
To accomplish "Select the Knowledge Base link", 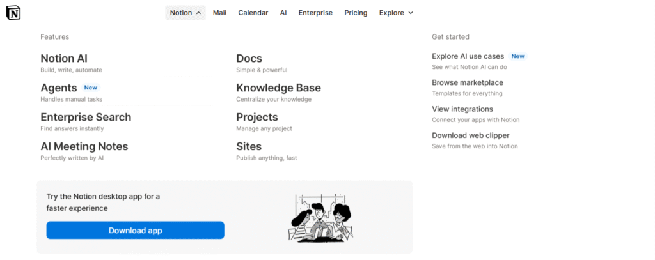I will coord(278,88).
